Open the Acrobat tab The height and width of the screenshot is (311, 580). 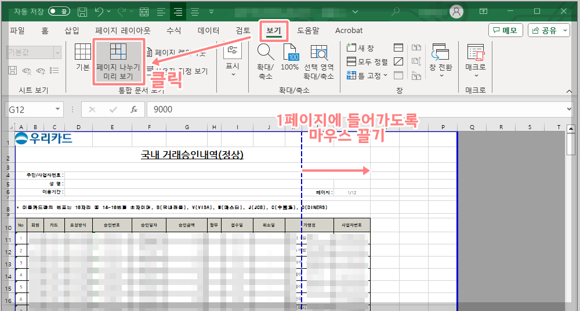(x=349, y=30)
